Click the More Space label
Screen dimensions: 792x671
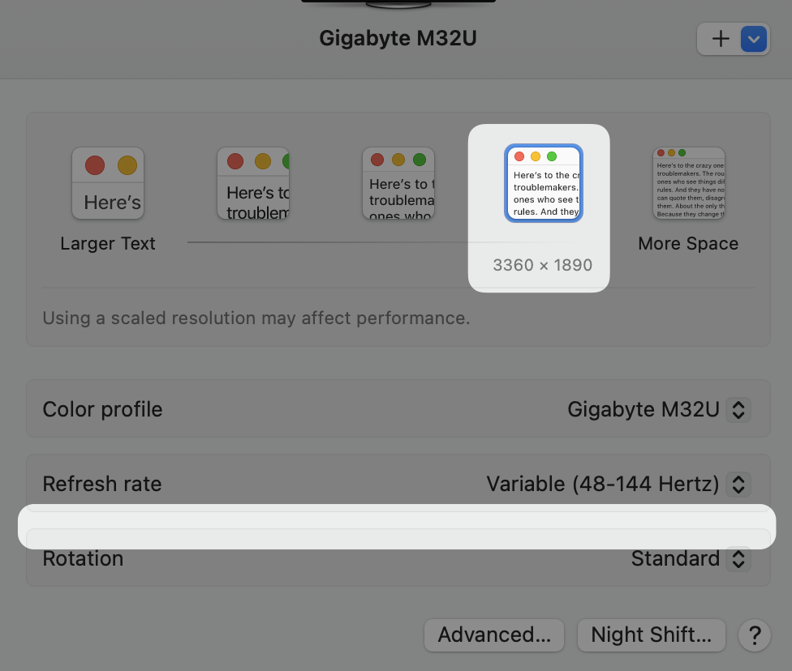[x=688, y=244]
